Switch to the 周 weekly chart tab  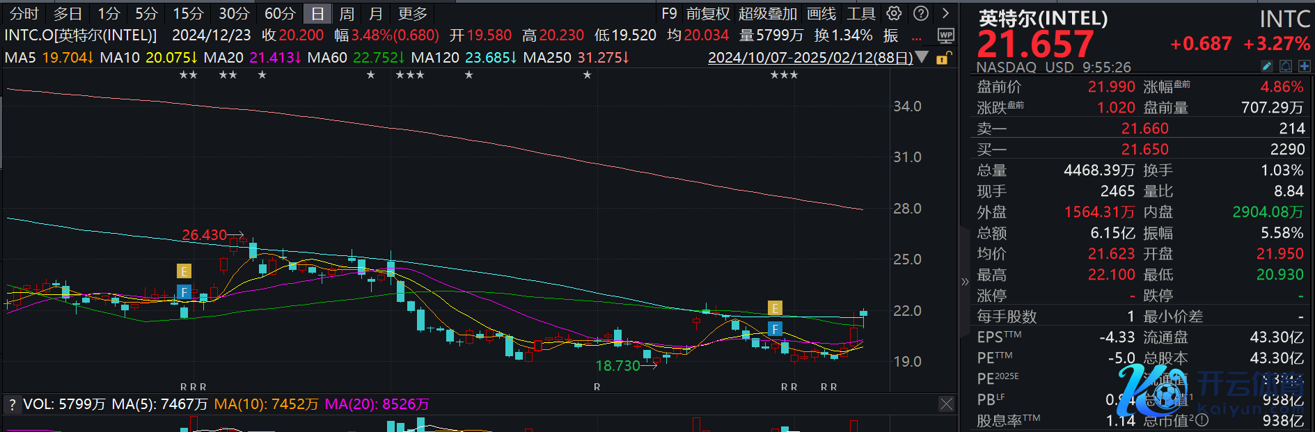click(347, 14)
